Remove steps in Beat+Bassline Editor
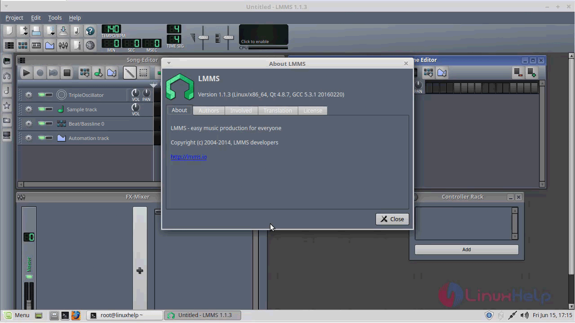Viewport: 575px width, 323px height. point(517,72)
